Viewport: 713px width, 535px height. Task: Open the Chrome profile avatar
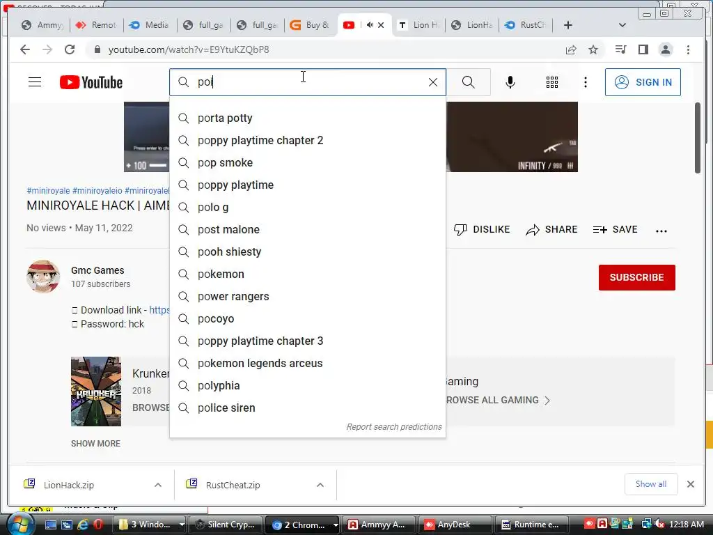(666, 49)
